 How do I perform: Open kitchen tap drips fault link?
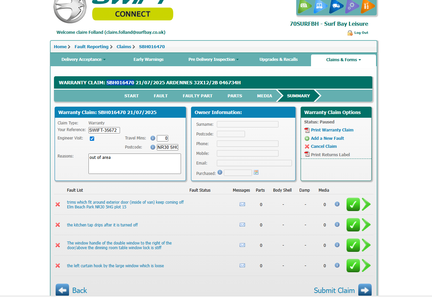(x=103, y=225)
